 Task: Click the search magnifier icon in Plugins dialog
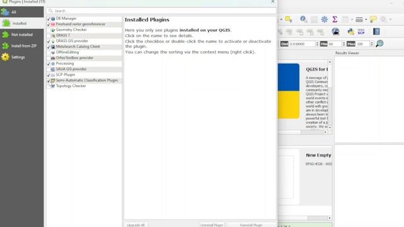click(x=50, y=11)
